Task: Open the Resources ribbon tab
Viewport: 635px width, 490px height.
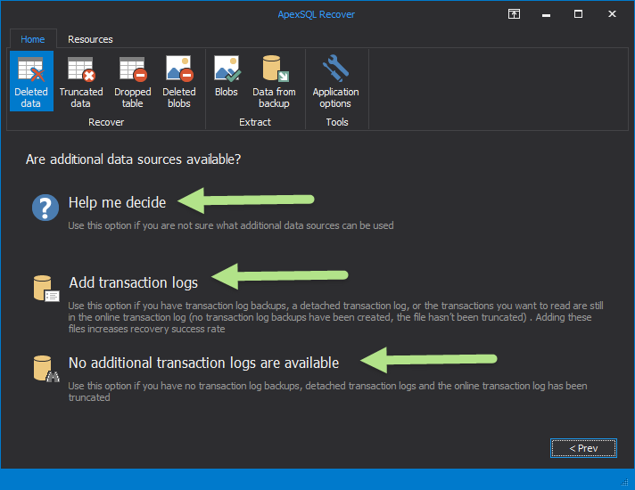Action: (x=90, y=39)
